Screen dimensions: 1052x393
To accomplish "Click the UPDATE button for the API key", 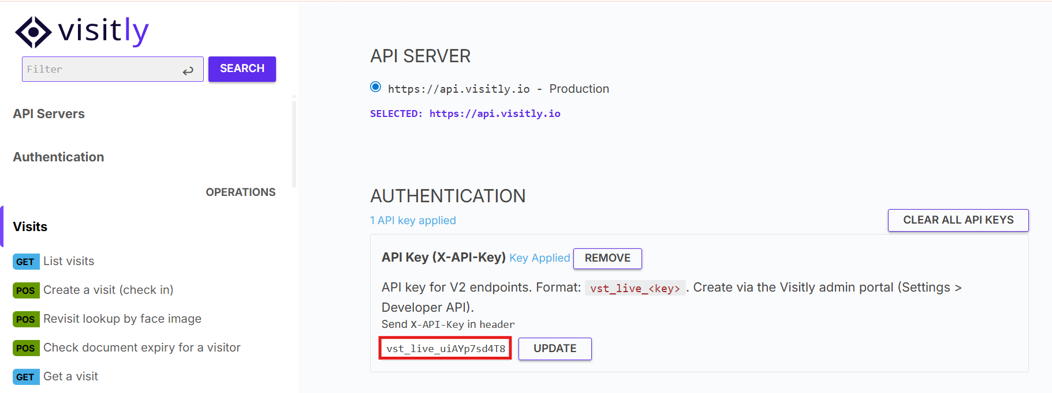I will (555, 349).
